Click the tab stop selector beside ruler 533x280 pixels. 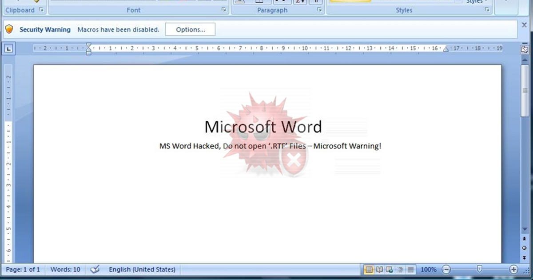click(x=9, y=49)
